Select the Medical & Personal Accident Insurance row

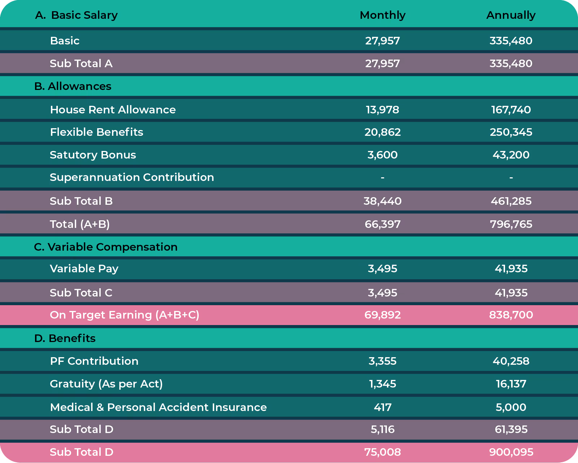pyautogui.click(x=158, y=407)
